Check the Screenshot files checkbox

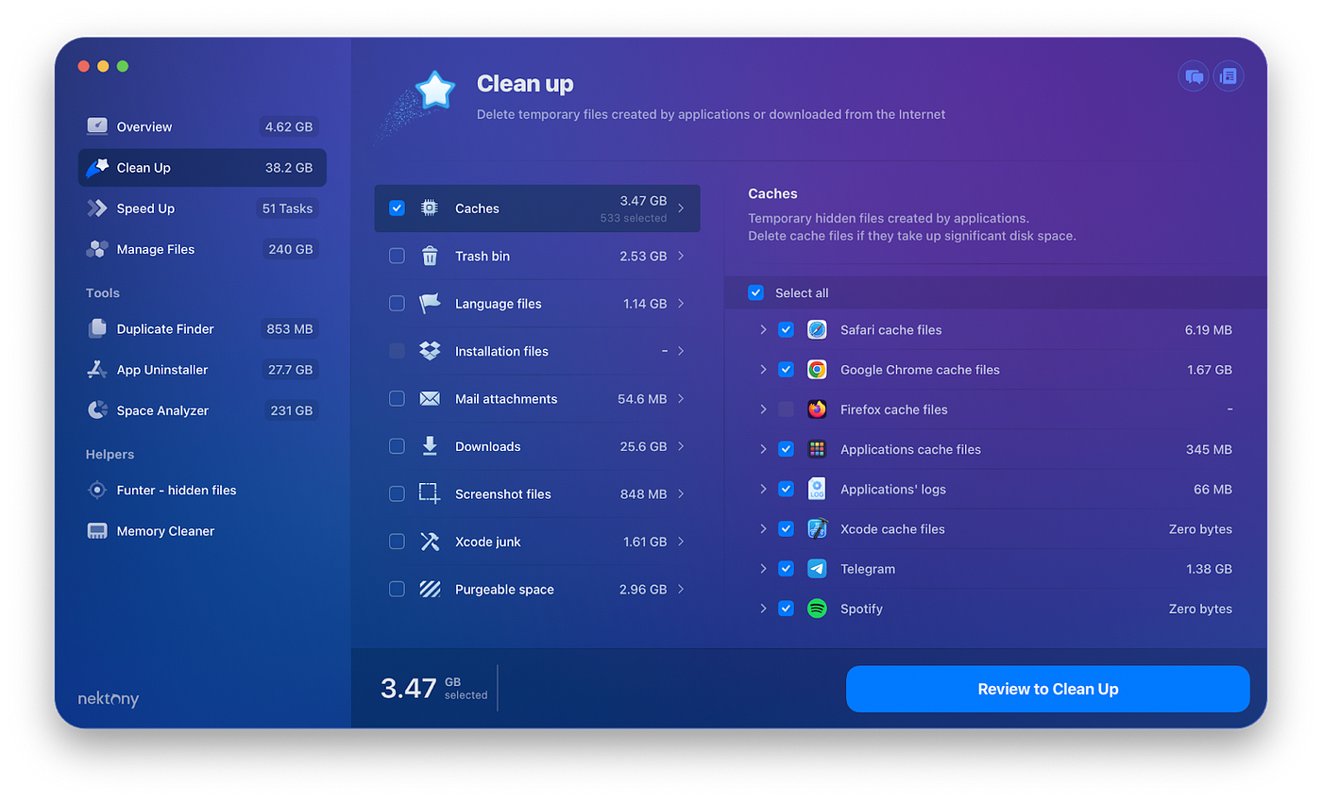coord(397,493)
